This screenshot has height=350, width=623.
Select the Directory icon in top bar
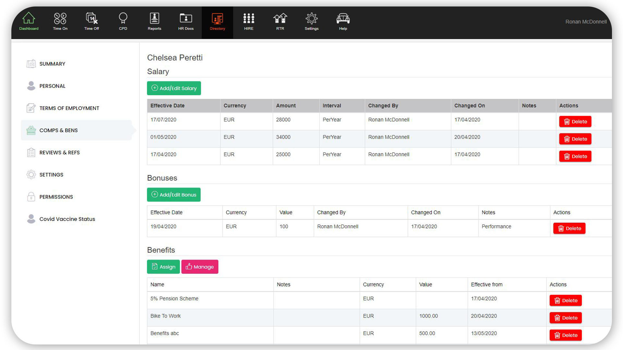click(x=217, y=19)
